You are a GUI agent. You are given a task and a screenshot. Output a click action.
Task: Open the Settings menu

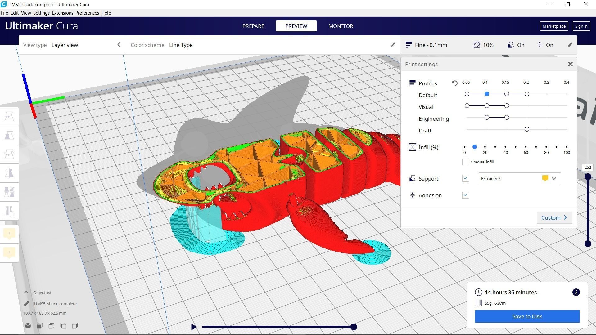[41, 13]
